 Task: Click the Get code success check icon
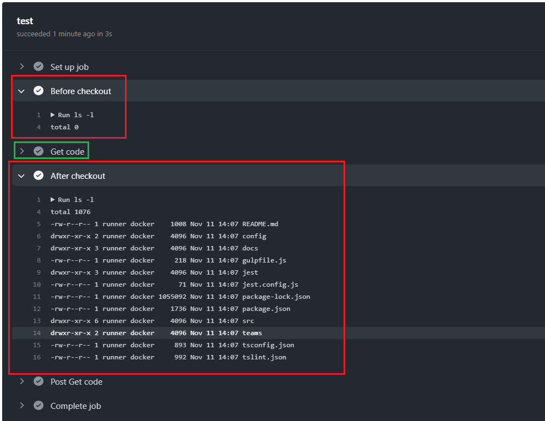pos(39,151)
